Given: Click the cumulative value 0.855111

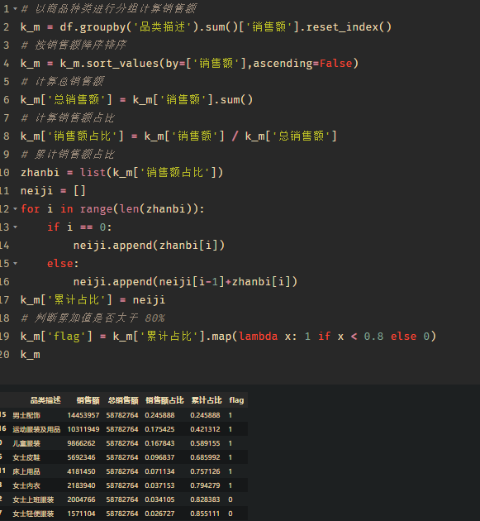Looking at the screenshot, I should [205, 514].
